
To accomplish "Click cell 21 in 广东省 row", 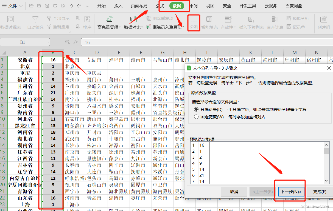I will coord(53,93).
